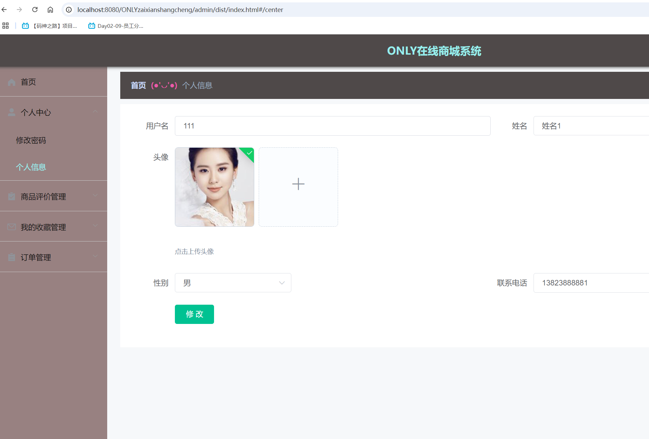649x439 pixels.
Task: Open the browser apps grid icon
Action: (5, 26)
